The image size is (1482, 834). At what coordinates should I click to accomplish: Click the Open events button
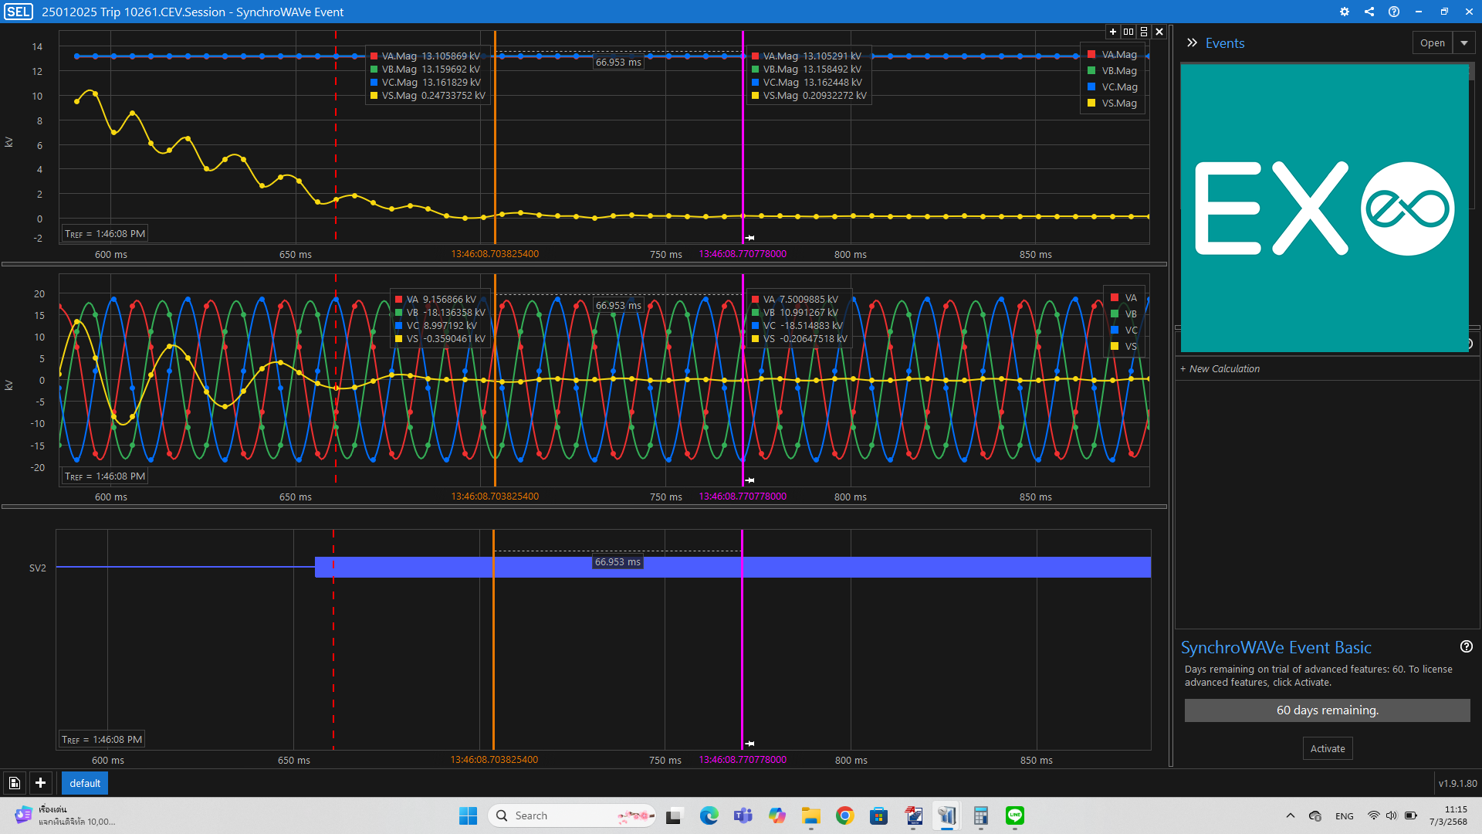point(1433,43)
